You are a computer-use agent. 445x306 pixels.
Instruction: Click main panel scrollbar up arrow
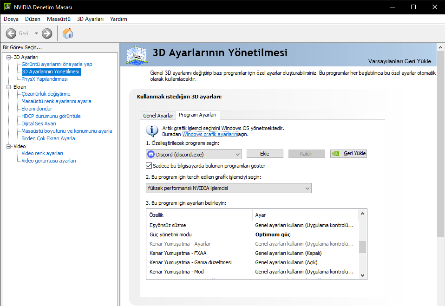(440, 47)
